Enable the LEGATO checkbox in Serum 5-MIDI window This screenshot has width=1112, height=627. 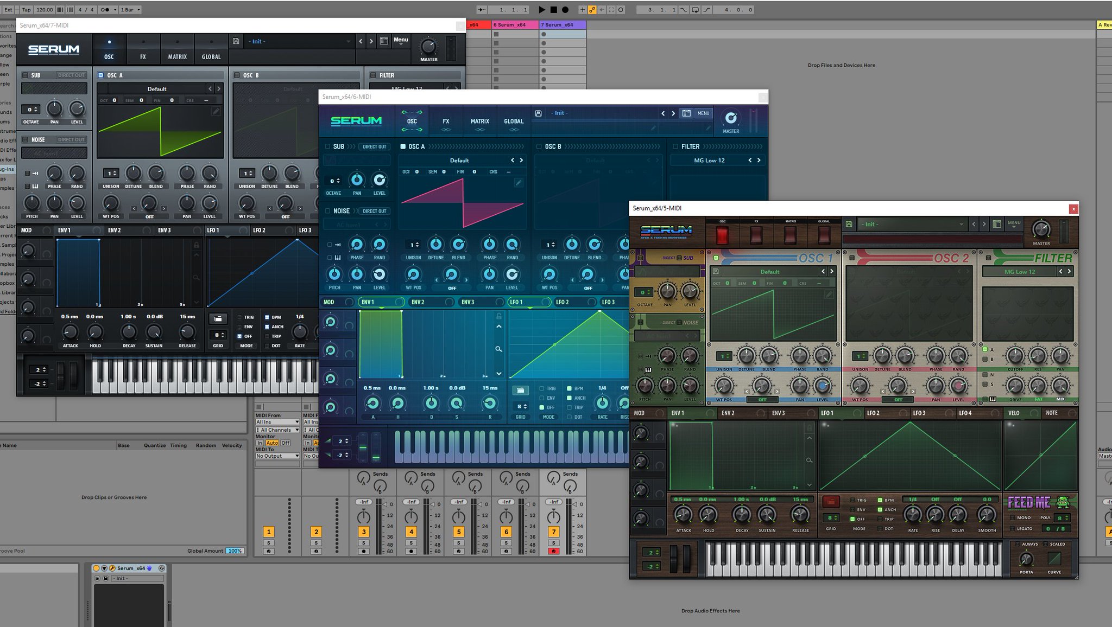click(x=1012, y=528)
